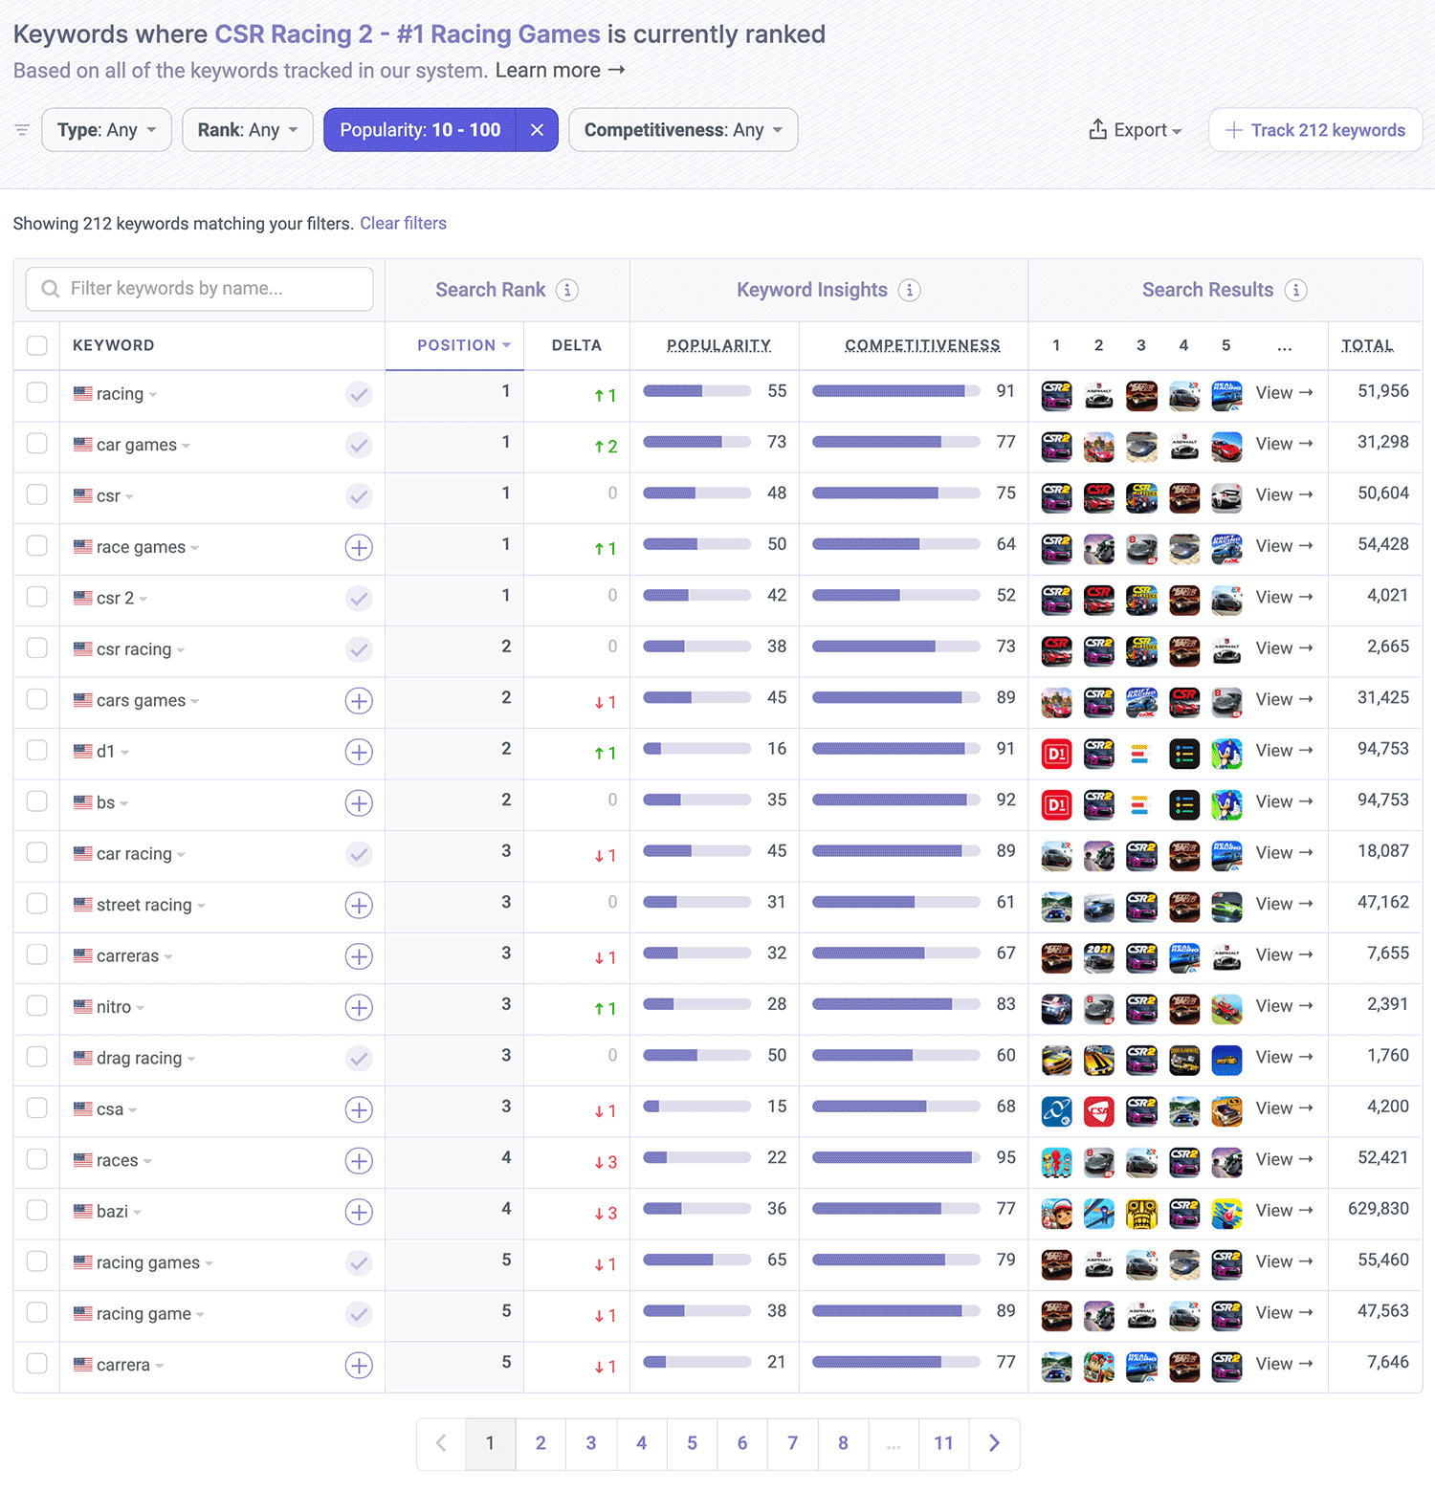Open Keyword Insights info icon
The width and height of the screenshot is (1435, 1491).
(x=910, y=290)
